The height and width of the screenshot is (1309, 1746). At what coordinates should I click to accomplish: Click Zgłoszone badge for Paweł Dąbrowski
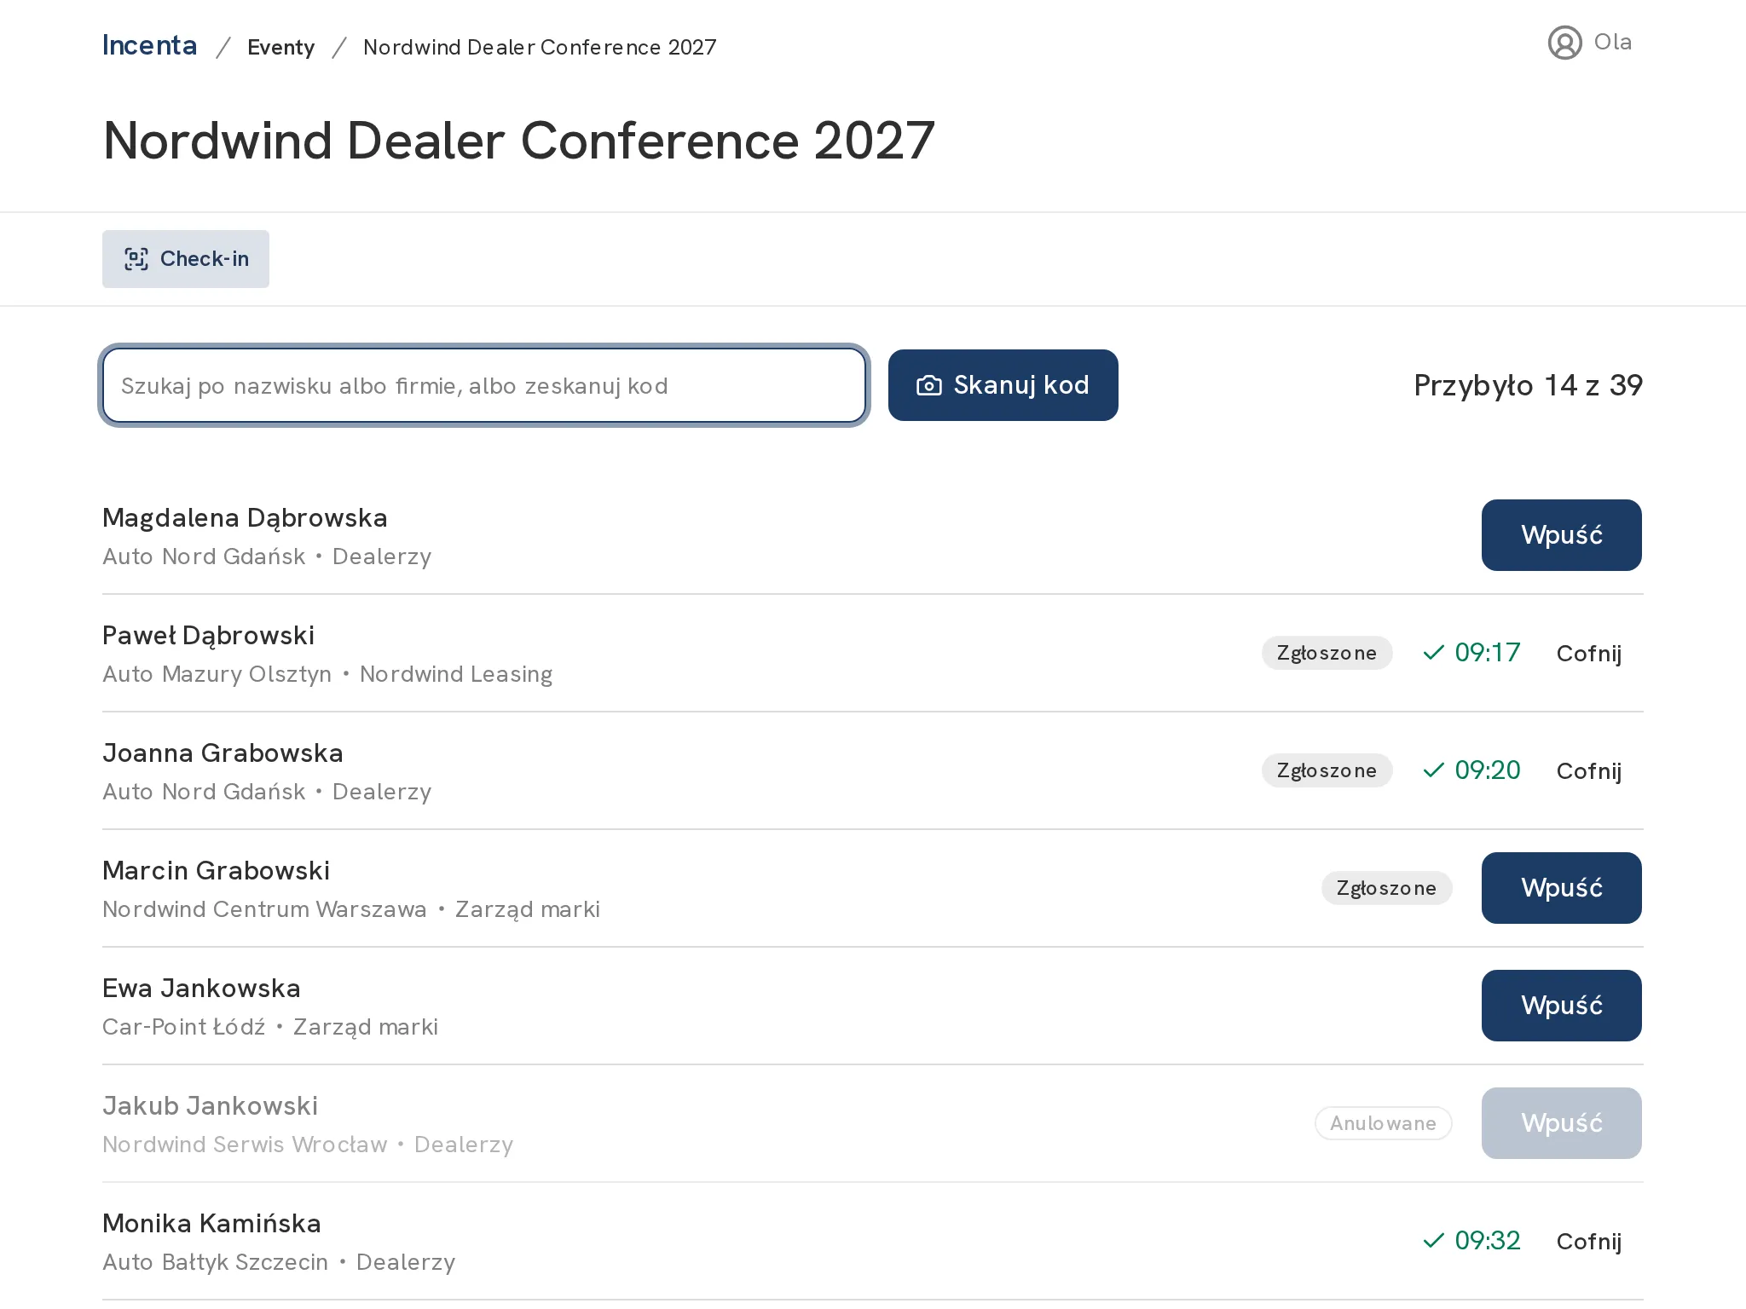click(1327, 653)
